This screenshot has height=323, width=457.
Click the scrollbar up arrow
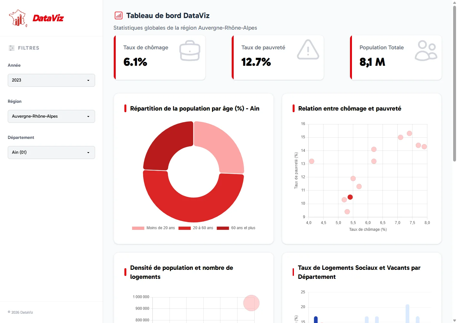(x=454, y=3)
